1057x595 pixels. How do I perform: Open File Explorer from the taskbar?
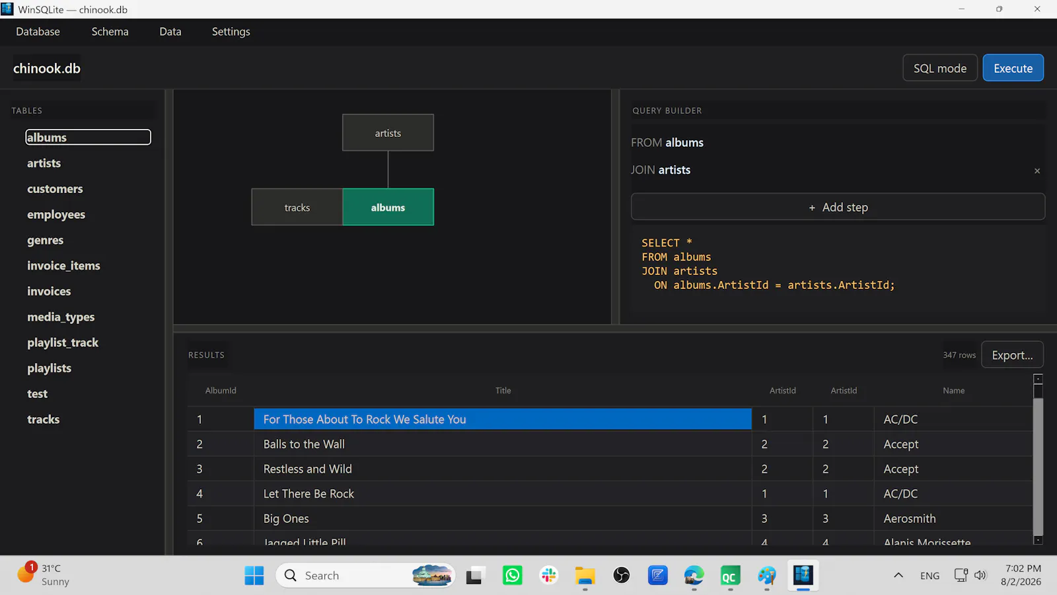click(585, 575)
